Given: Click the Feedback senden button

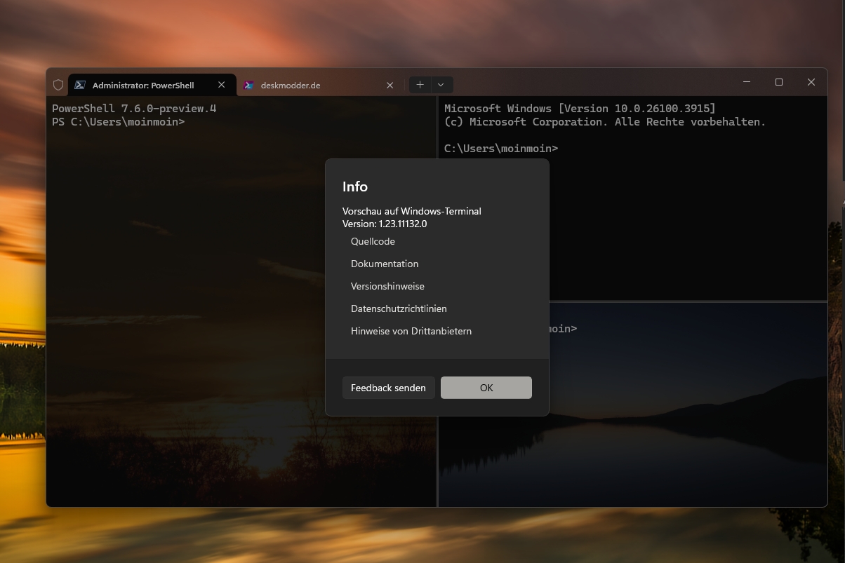Looking at the screenshot, I should [x=388, y=388].
